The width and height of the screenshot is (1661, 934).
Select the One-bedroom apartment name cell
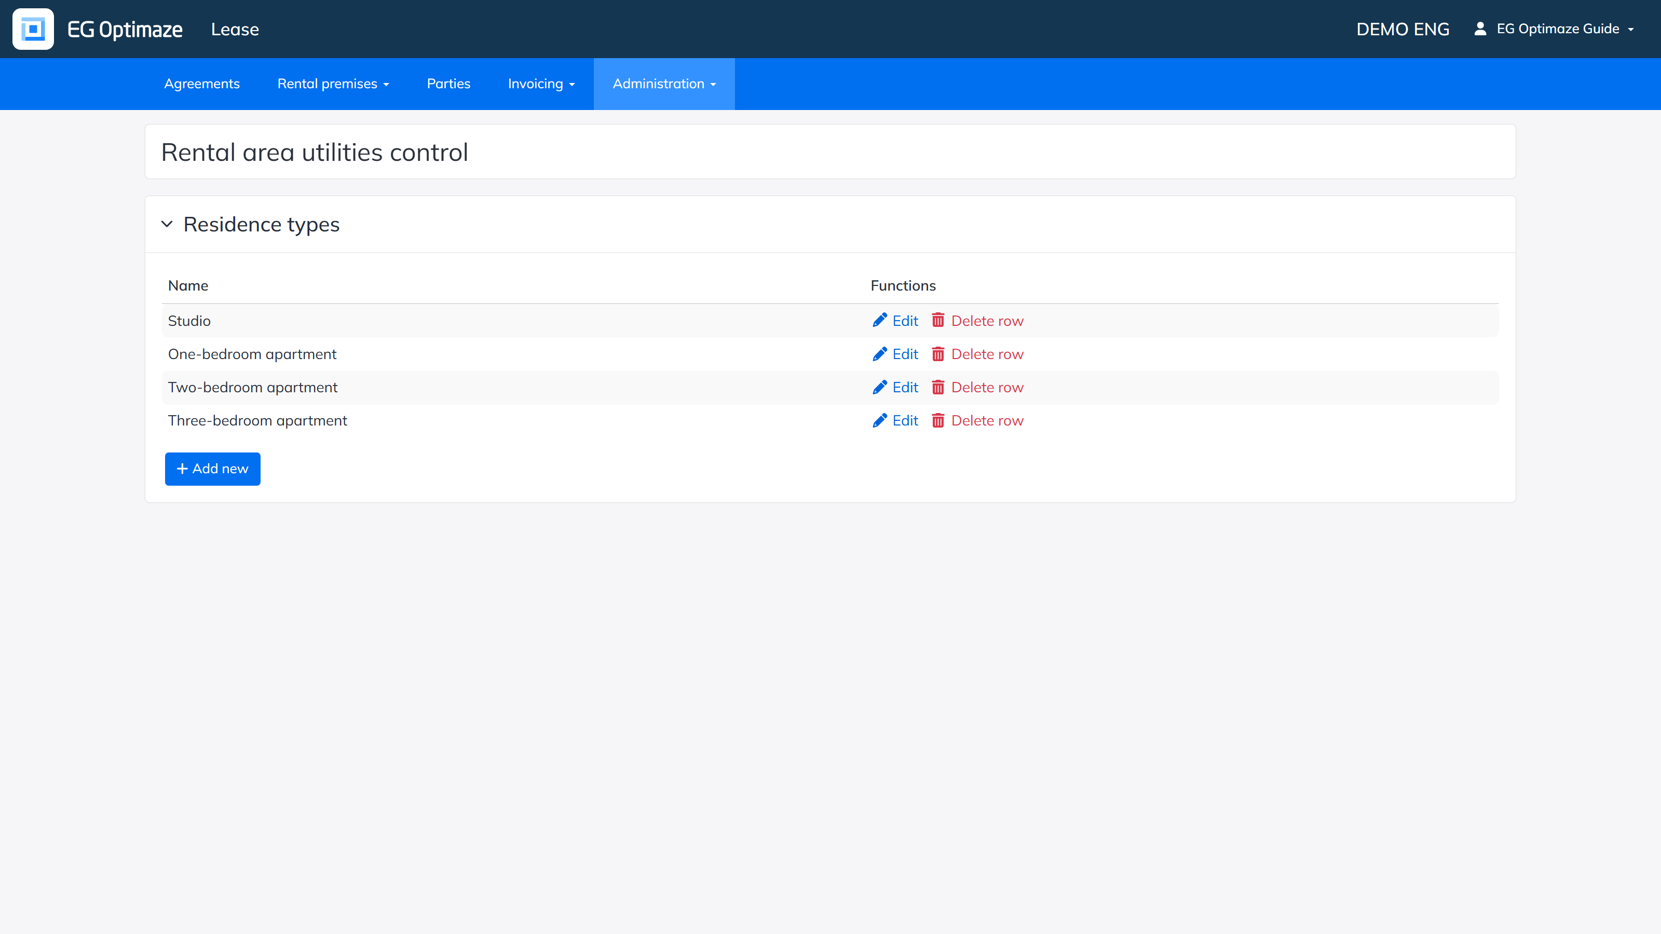252,354
